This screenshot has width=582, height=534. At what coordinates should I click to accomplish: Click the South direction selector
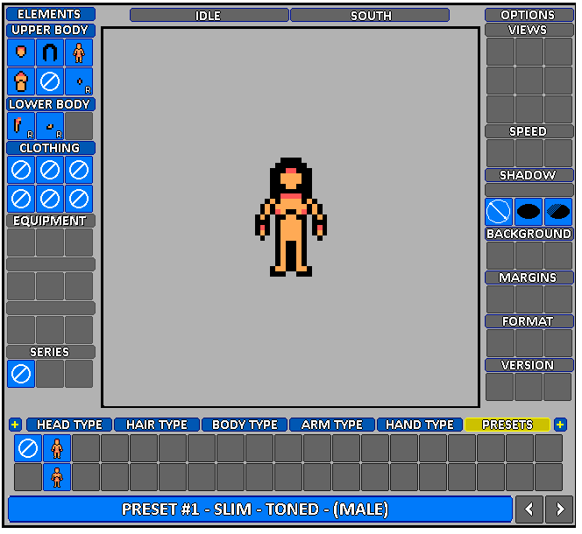370,15
